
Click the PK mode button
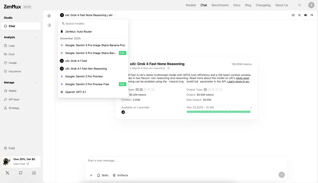[x=312, y=15]
